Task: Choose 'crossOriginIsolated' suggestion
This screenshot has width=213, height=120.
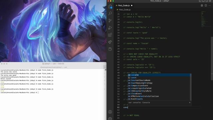Action: 159,88
